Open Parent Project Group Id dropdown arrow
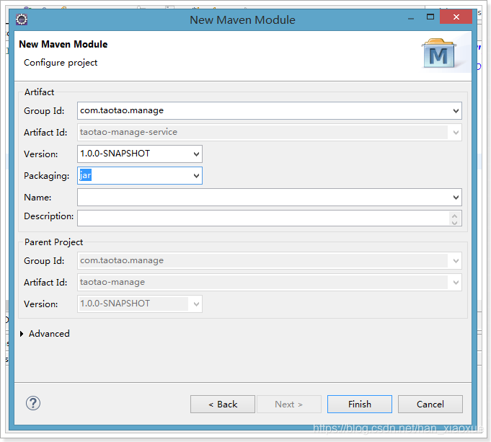The height and width of the screenshot is (442, 491). coord(456,260)
